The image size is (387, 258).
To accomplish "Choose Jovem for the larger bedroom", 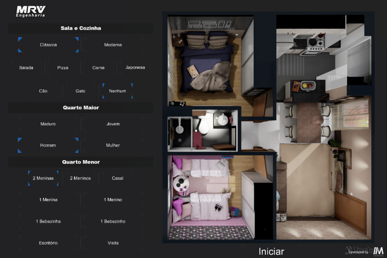I will (x=113, y=124).
